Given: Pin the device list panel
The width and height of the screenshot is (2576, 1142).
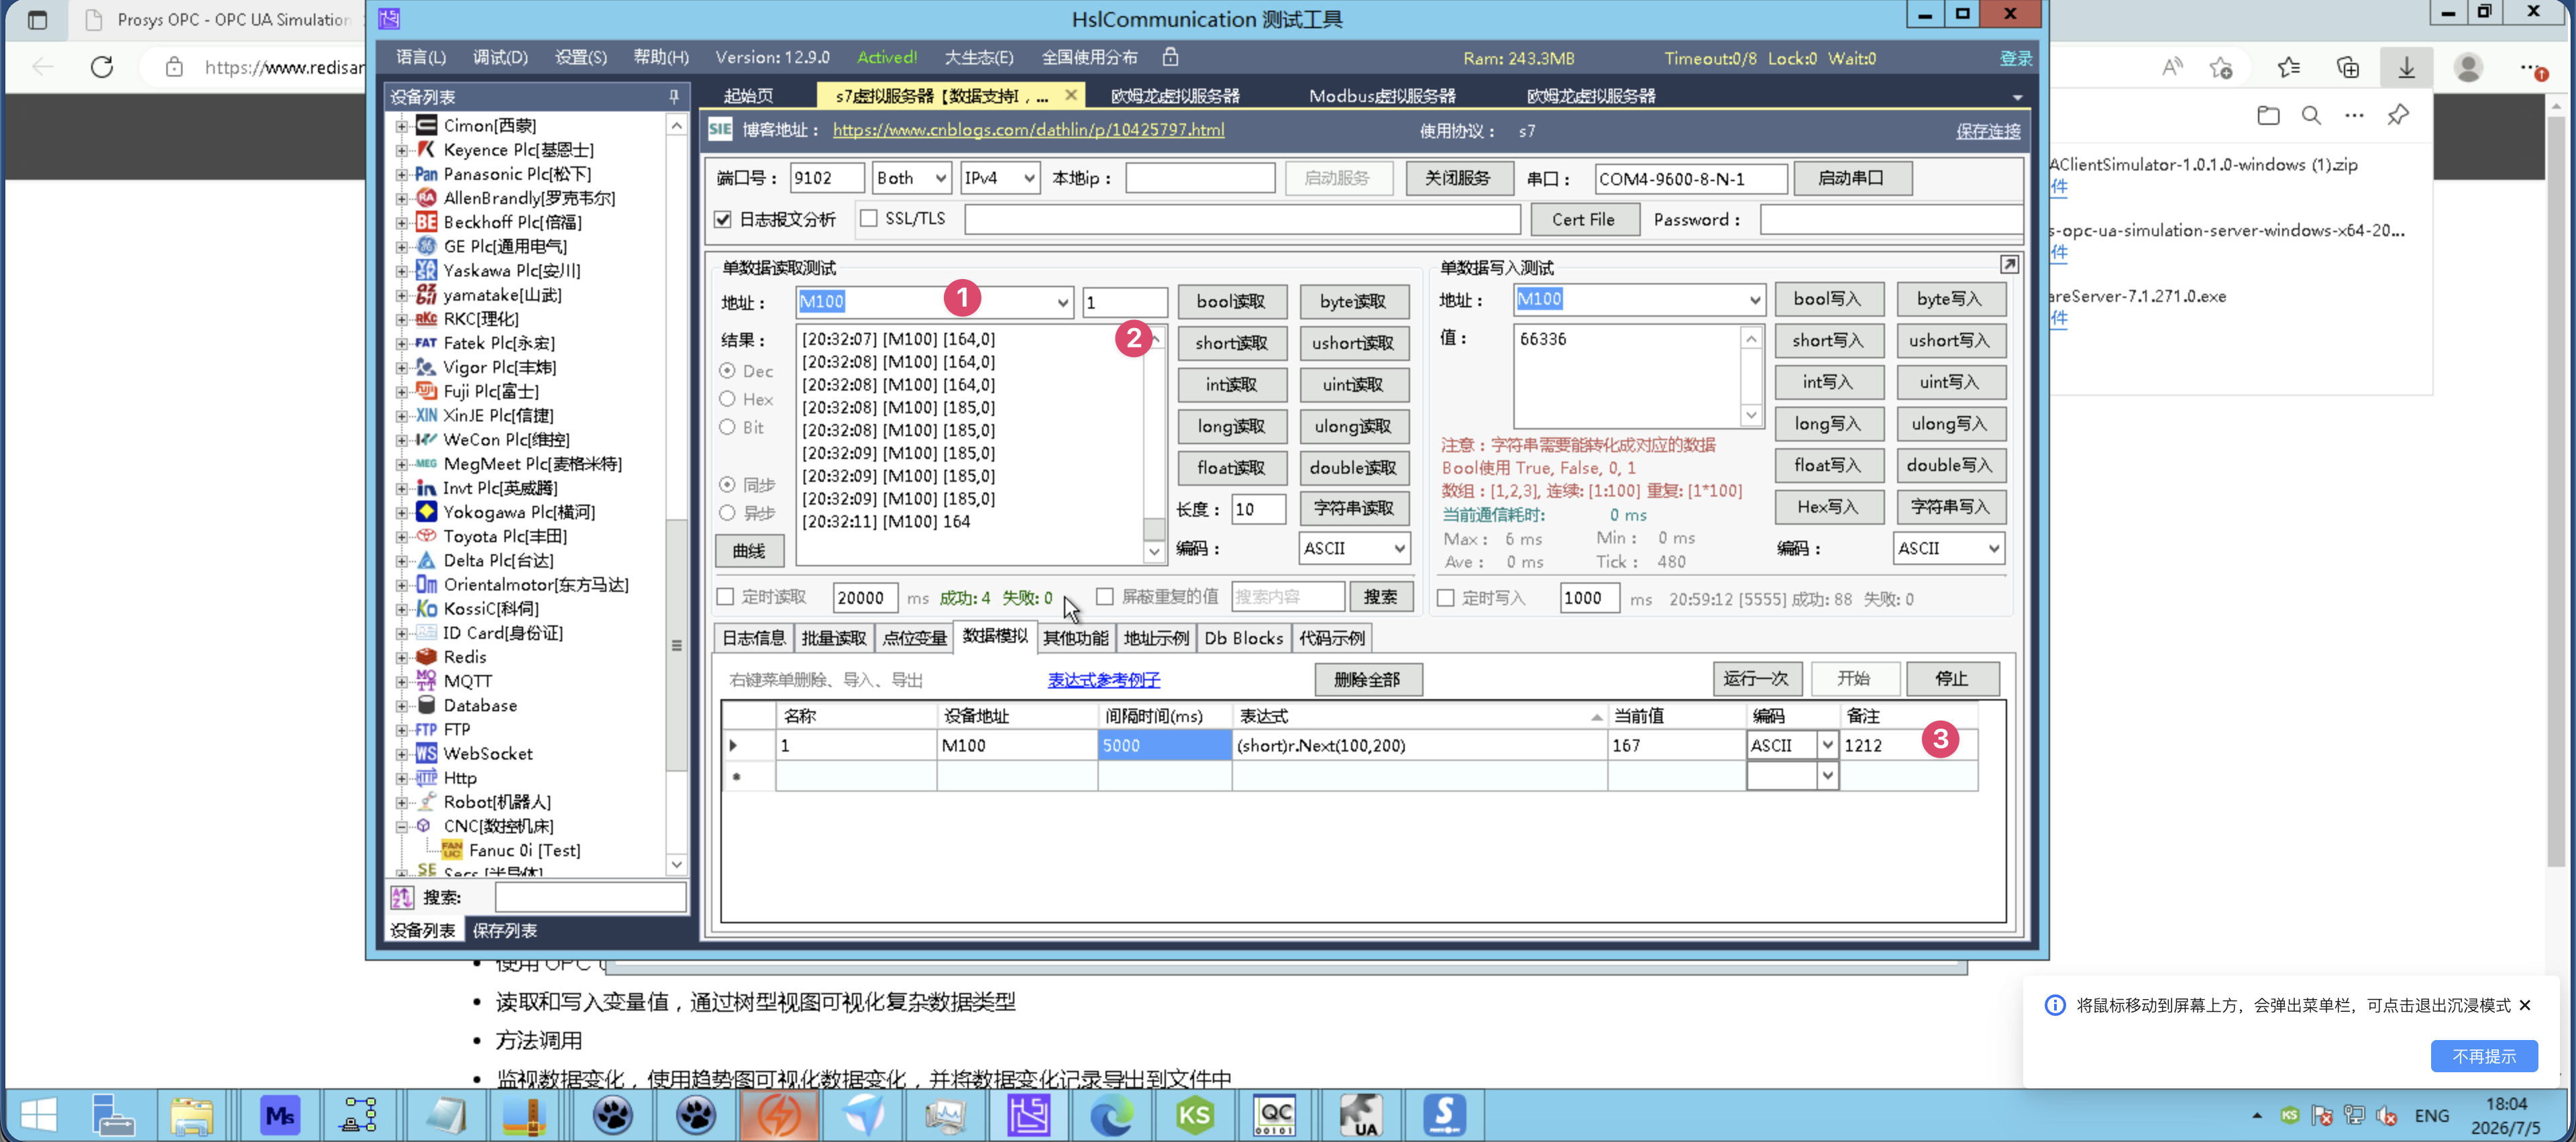Looking at the screenshot, I should (674, 97).
